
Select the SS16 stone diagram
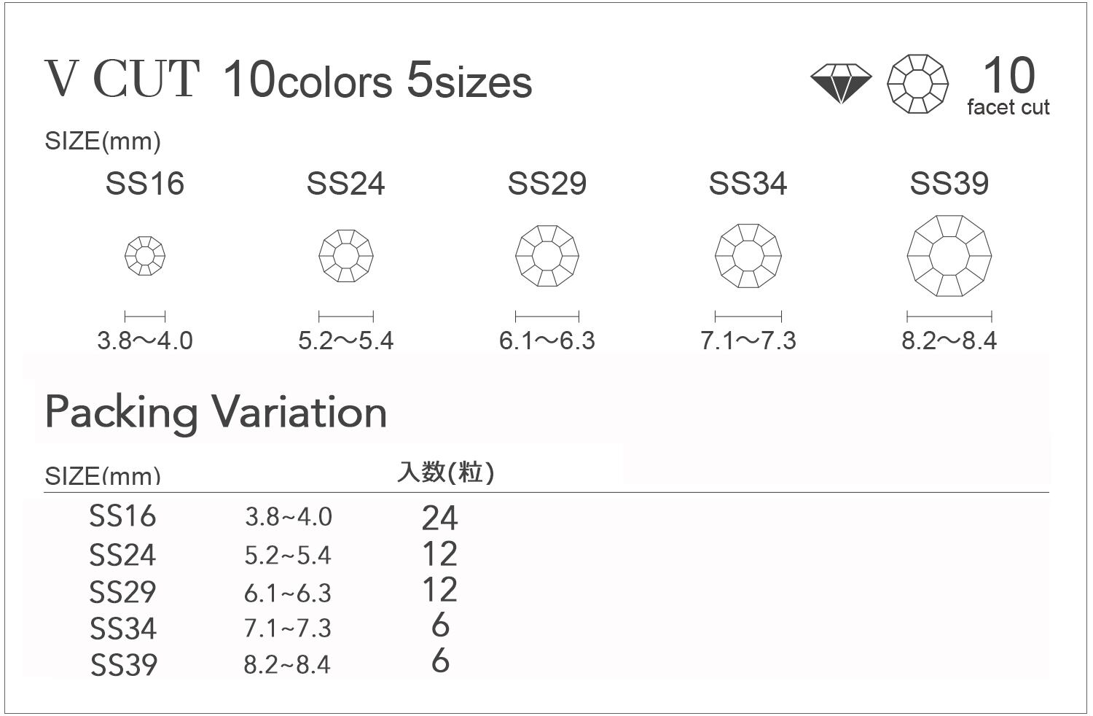(145, 256)
